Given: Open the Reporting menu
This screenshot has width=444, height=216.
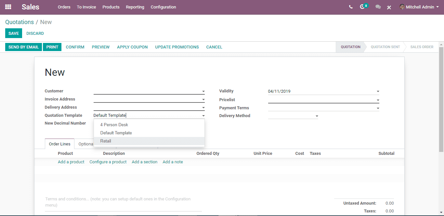Looking at the screenshot, I should 135,7.
